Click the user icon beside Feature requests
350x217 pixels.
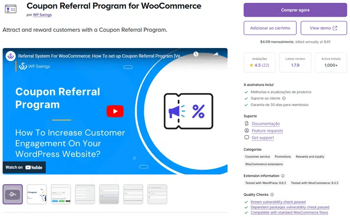coord(247,131)
